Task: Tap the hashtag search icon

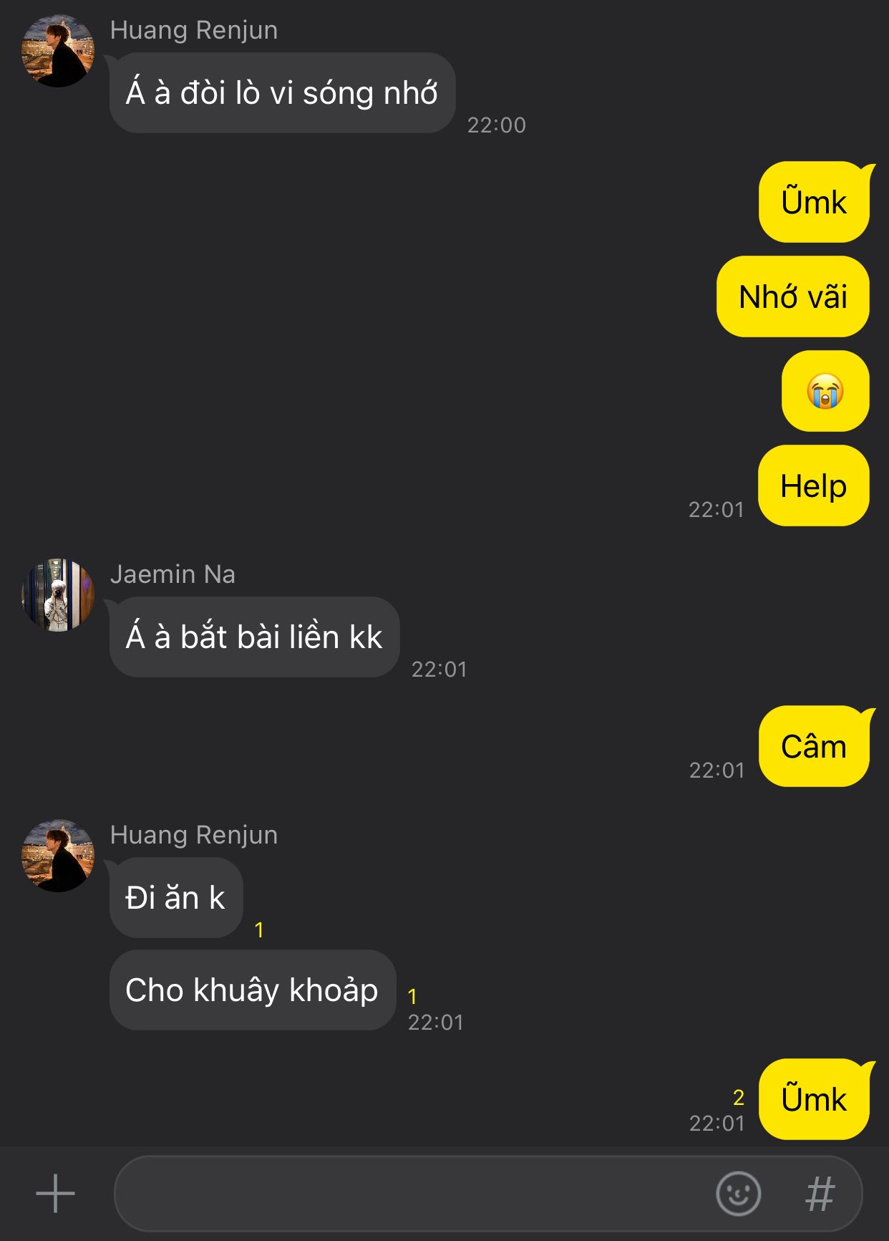Action: (820, 1194)
